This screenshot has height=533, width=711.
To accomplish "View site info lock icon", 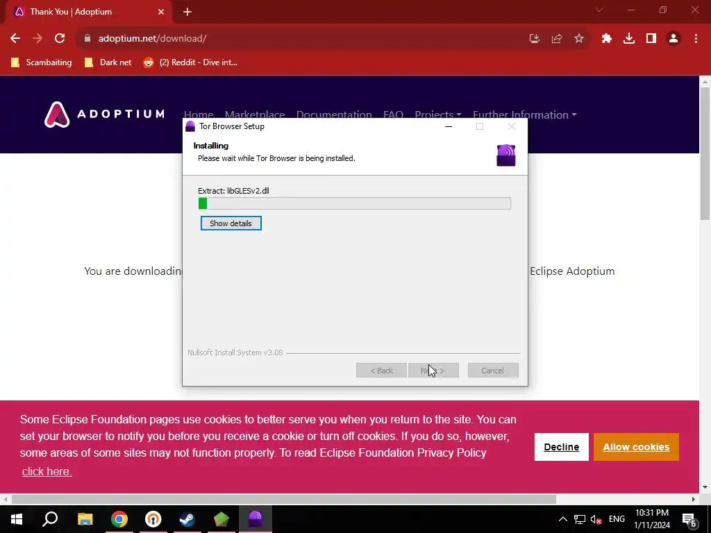I will [x=87, y=39].
